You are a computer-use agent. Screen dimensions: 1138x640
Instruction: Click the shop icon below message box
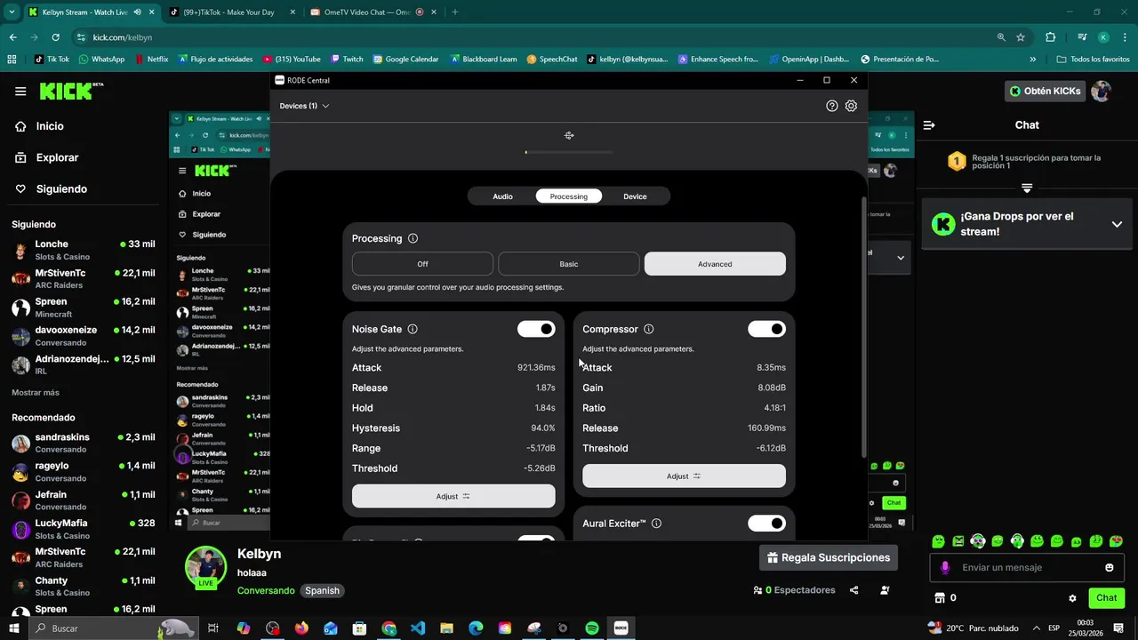click(940, 598)
